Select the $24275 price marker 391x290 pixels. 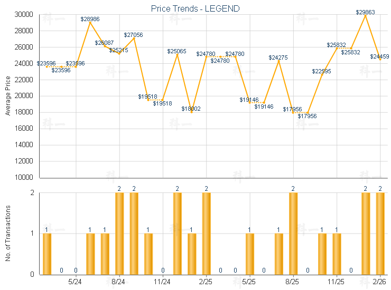click(278, 61)
